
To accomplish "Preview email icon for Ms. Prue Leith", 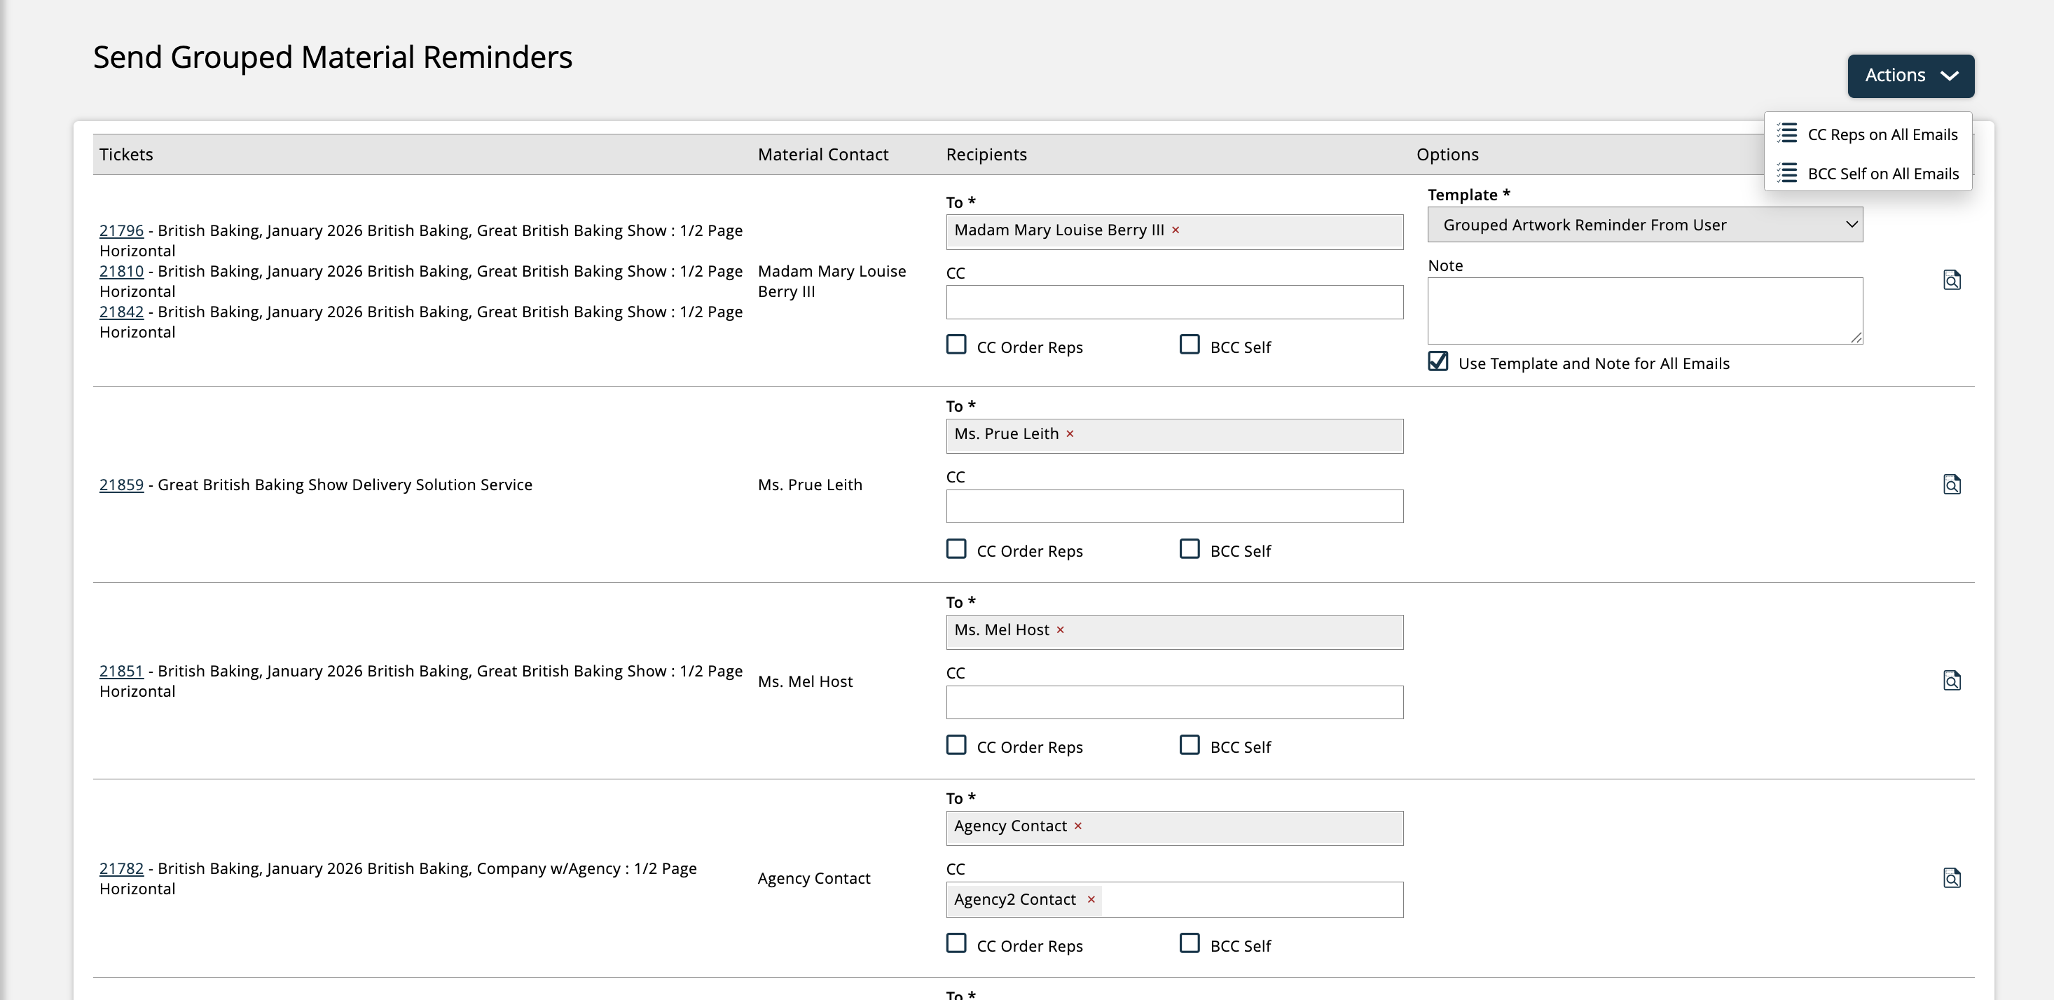I will click(1951, 485).
